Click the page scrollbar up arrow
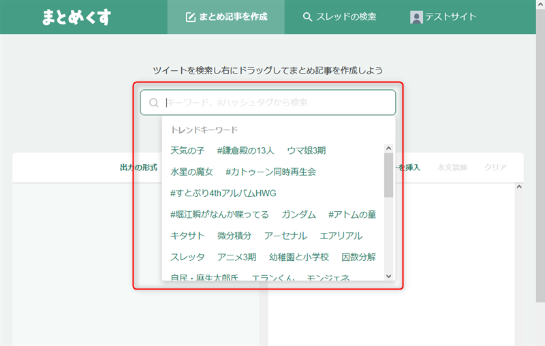 [x=540, y=4]
